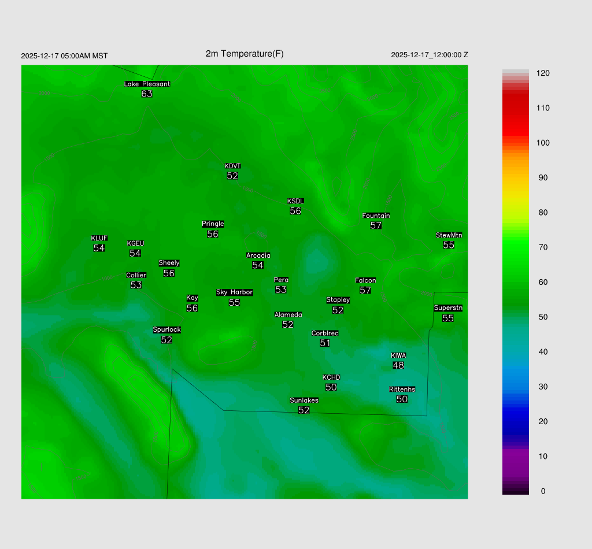Select the StewMtn station label
This screenshot has width=592, height=549.
(x=449, y=235)
